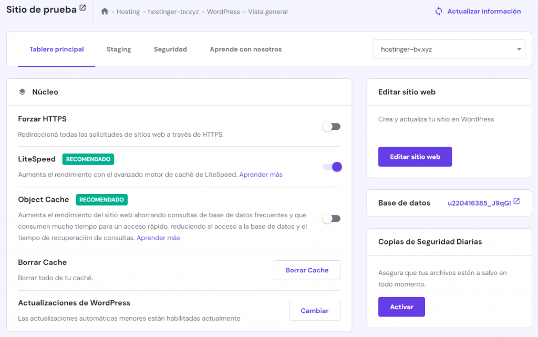Click the Forzar HTTPS heading

click(x=42, y=119)
